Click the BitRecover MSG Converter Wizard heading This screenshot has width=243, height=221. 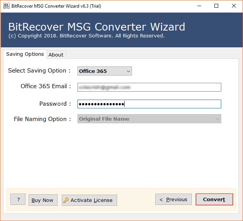97,27
